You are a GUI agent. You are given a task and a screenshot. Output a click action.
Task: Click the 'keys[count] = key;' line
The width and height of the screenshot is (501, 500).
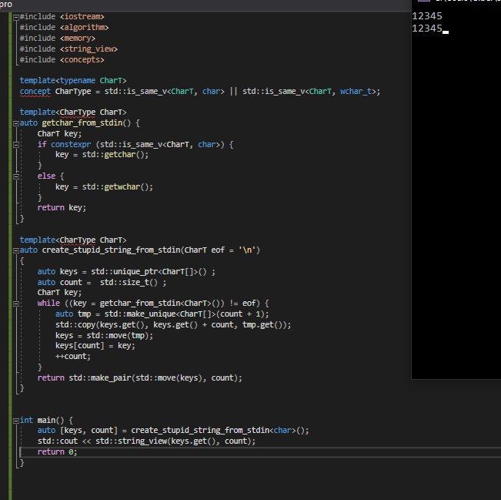click(95, 345)
